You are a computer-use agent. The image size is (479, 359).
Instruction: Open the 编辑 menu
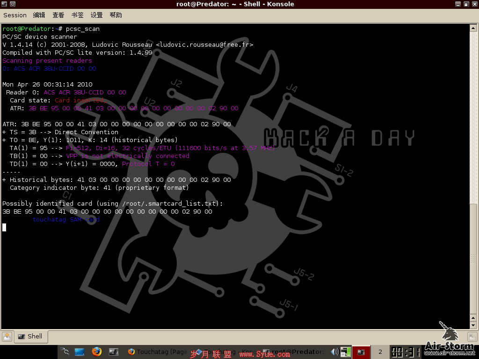pos(39,15)
